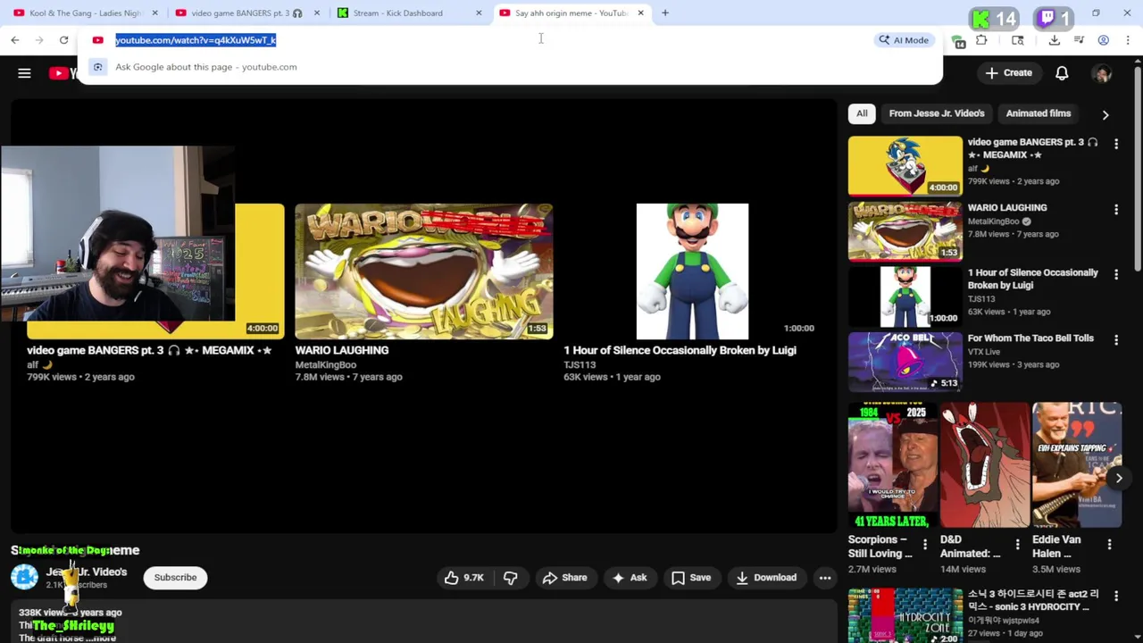
Task: Select Ask Google about this page suggestion
Action: click(510, 67)
